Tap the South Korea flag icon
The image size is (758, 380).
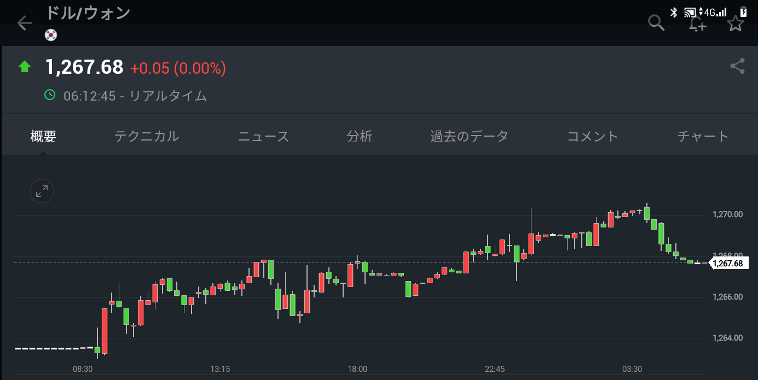click(51, 35)
